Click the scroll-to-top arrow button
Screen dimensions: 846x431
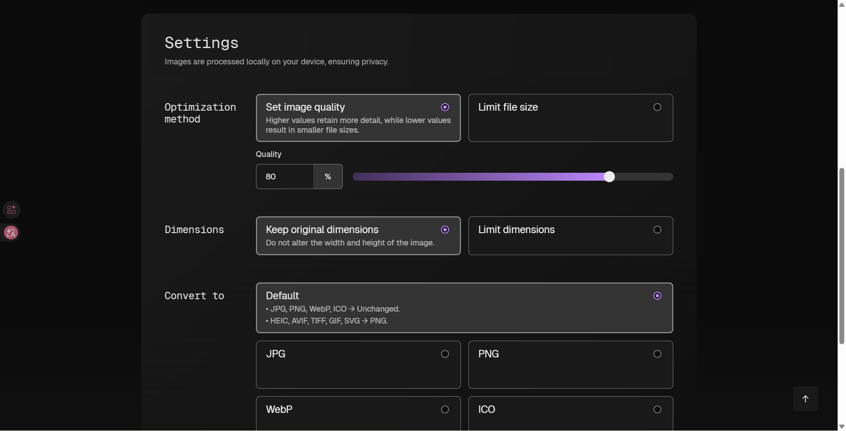tap(805, 399)
